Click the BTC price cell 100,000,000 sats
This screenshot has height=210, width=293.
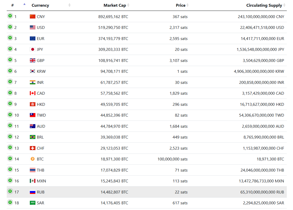(x=172, y=159)
